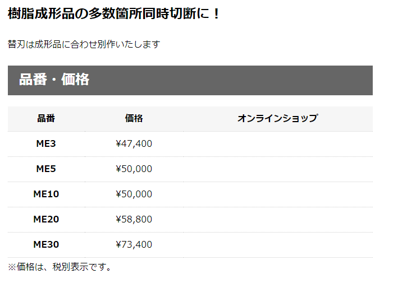The height and width of the screenshot is (283, 407).
Task: Click the 品番・価格 section header bar
Action: [x=190, y=80]
